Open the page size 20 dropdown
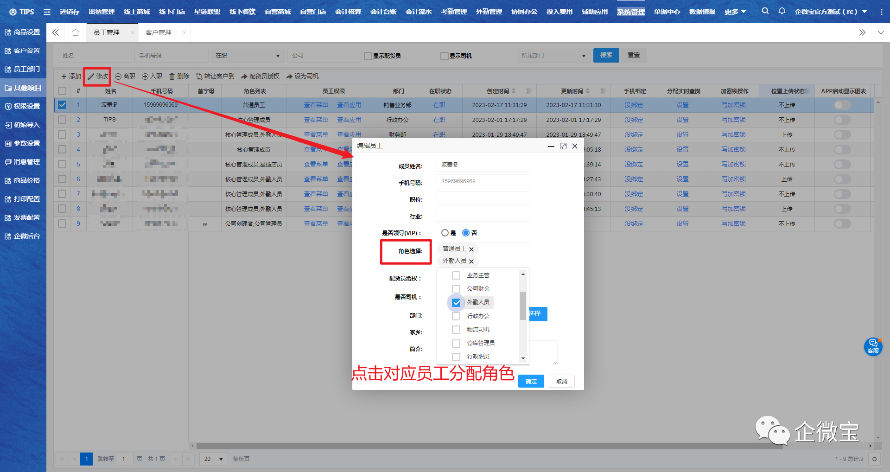The image size is (890, 472). click(x=214, y=459)
